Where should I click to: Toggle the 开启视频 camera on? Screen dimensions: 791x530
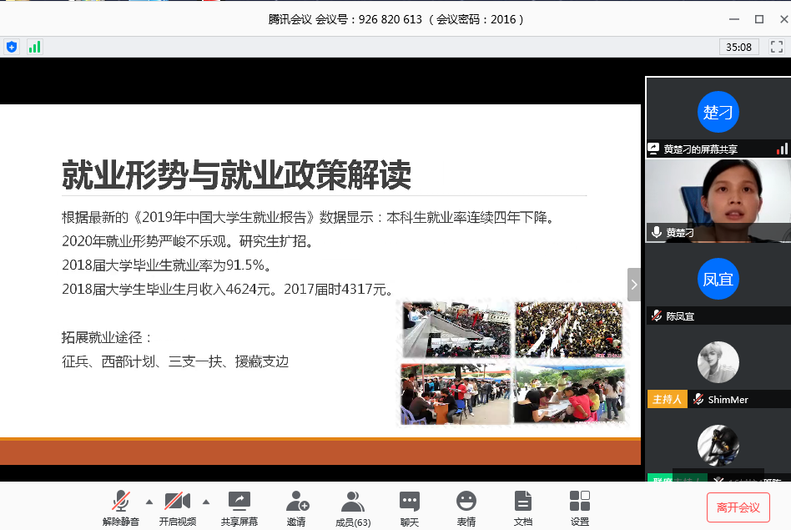[177, 502]
